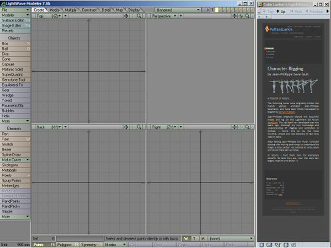Image resolution: width=331 pixels, height=248 pixels.
Task: Click the zoom magnifier icon in Top viewport
Action: pos(139,16)
